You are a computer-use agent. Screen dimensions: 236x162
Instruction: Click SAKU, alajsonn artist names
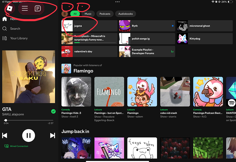(x=13, y=114)
